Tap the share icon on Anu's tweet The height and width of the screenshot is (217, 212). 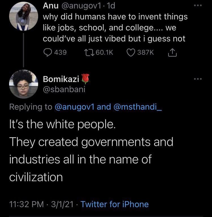coord(171,52)
